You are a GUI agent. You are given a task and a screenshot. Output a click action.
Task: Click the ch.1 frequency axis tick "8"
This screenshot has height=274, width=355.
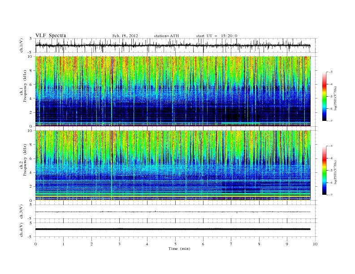coord(31,71)
